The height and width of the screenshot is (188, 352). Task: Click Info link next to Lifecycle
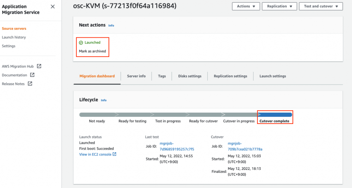point(104,100)
